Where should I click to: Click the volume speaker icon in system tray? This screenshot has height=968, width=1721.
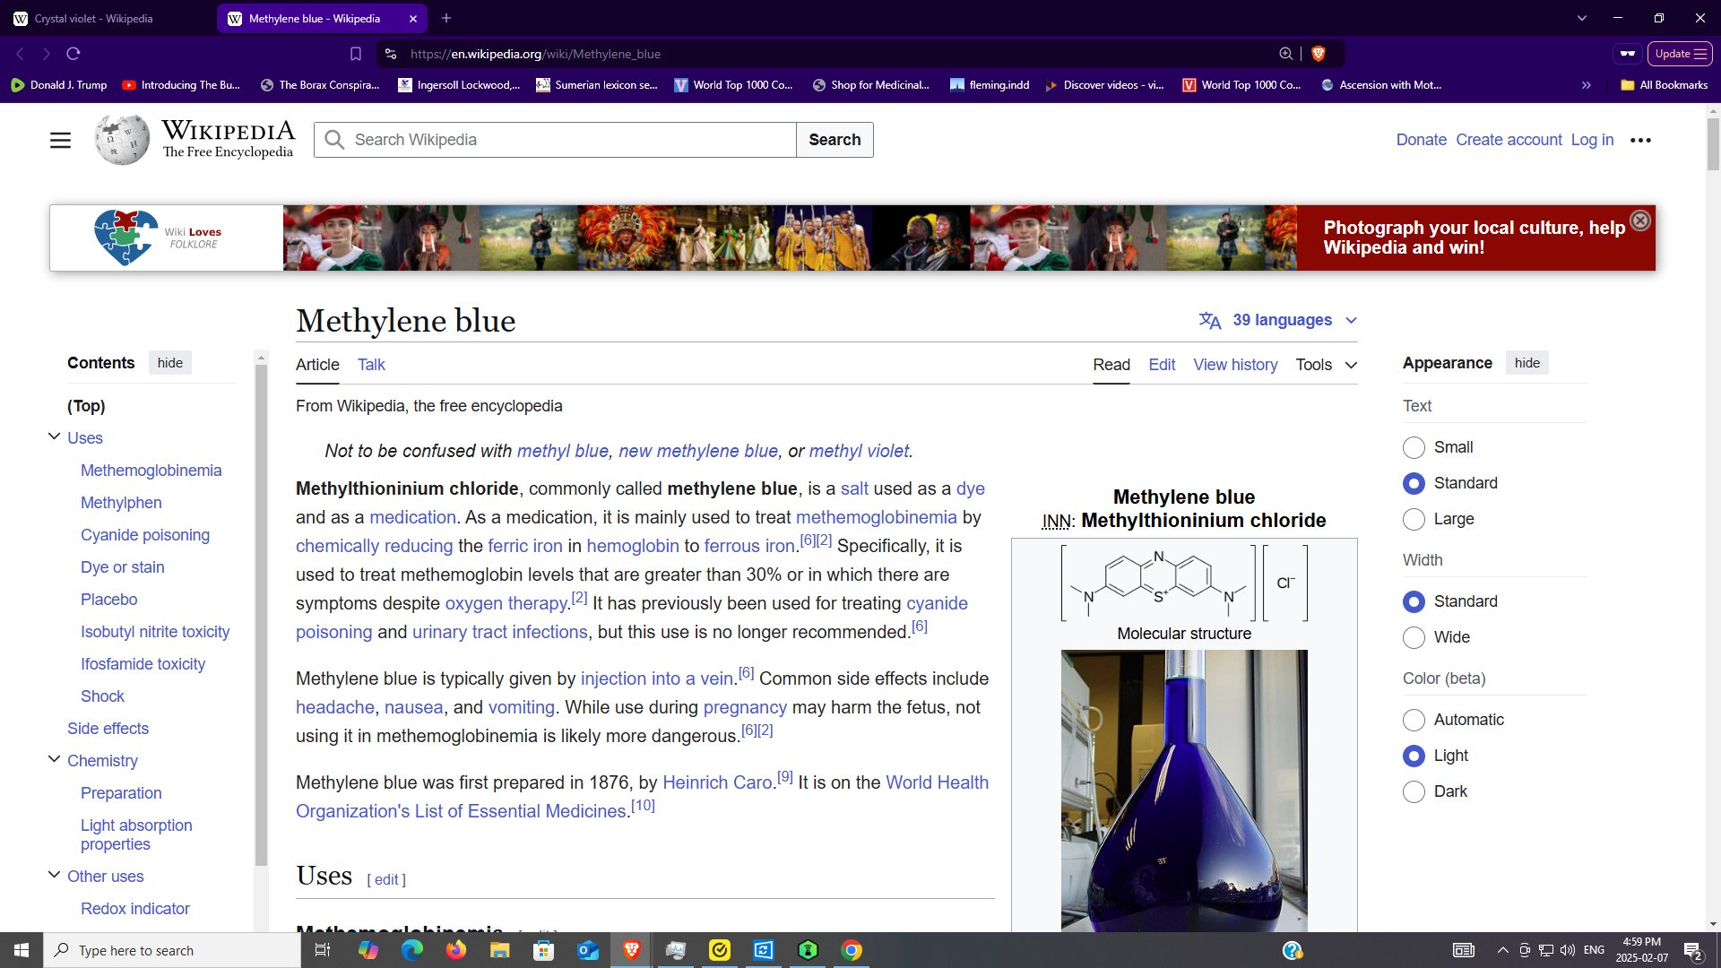point(1568,950)
